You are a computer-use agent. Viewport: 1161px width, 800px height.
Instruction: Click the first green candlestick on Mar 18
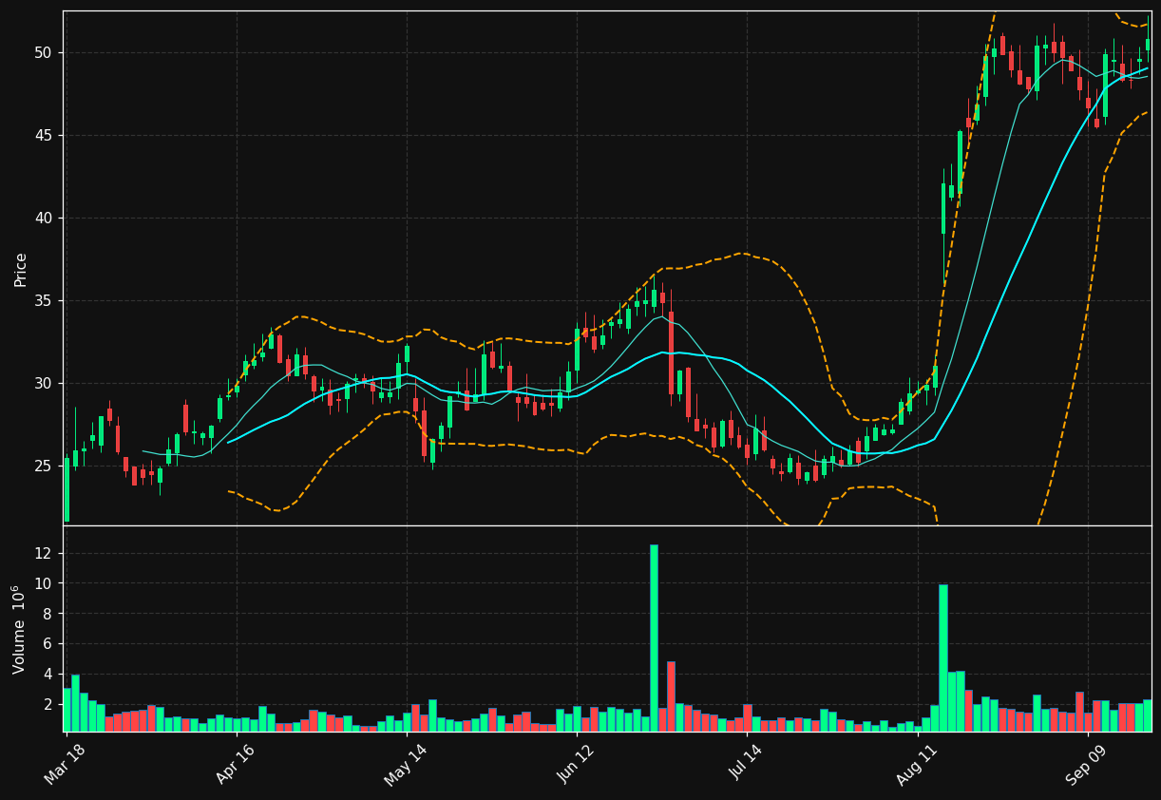tap(67, 489)
